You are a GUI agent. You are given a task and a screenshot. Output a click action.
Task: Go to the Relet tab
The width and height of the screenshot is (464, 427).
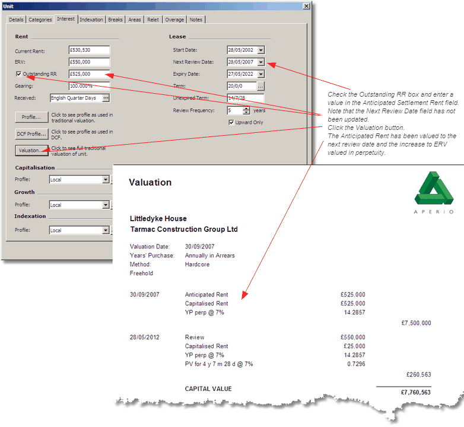[153, 20]
